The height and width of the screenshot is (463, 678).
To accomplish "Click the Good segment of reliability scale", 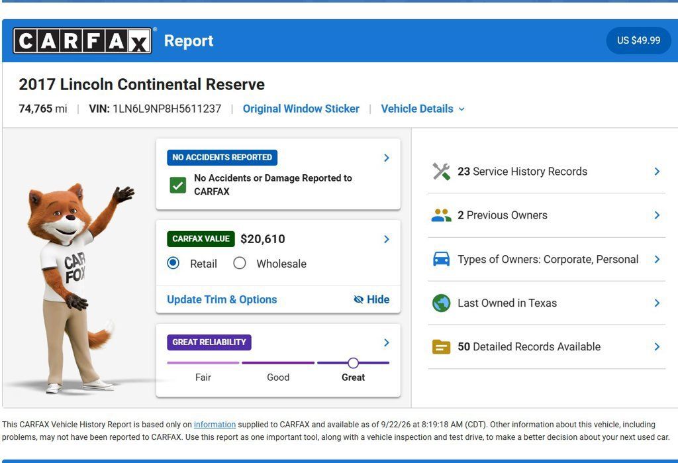I will click(278, 363).
